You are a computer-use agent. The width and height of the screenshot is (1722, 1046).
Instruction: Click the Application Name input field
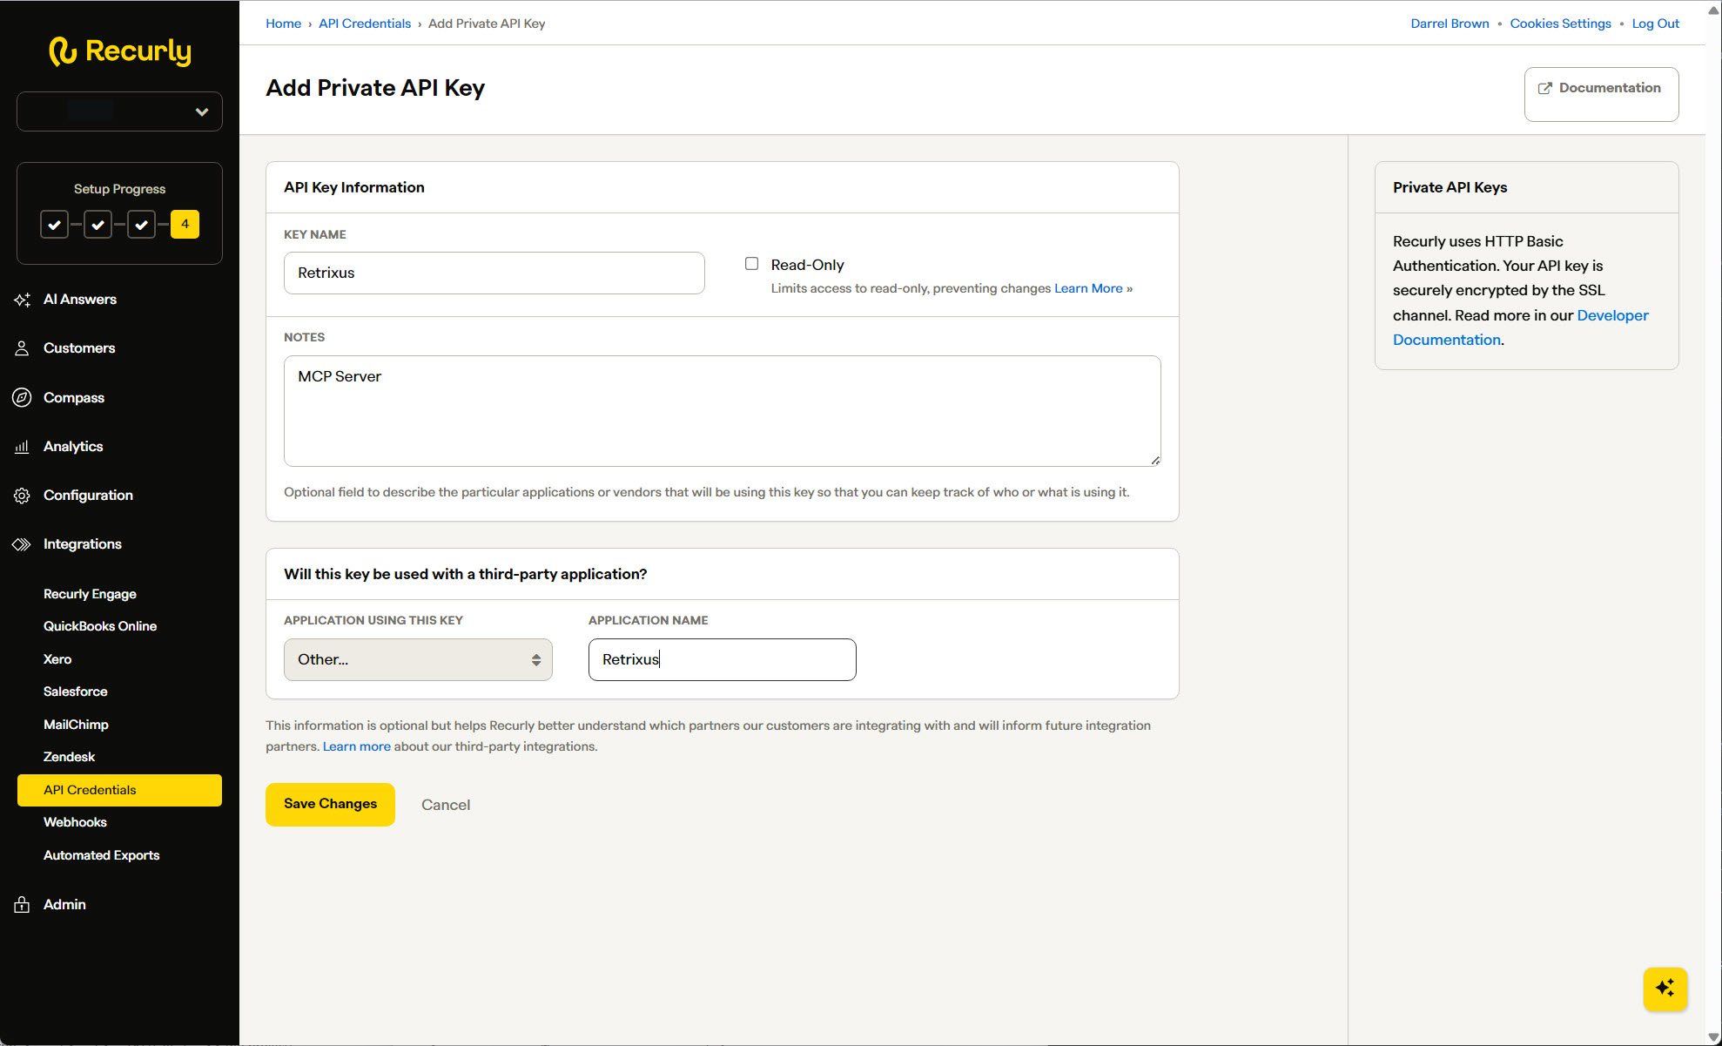722,659
